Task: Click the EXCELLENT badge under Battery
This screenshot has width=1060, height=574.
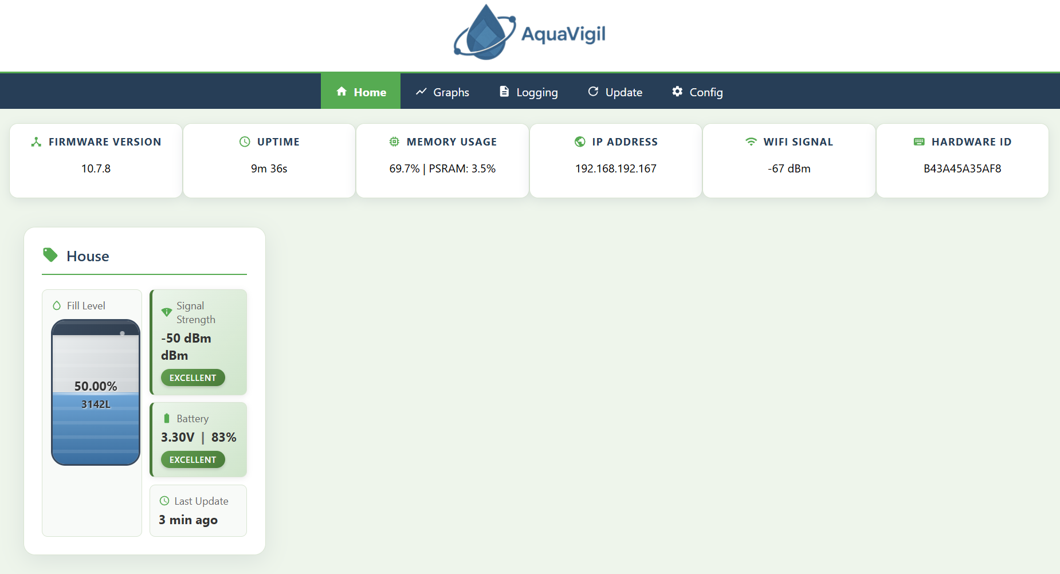Action: click(193, 459)
